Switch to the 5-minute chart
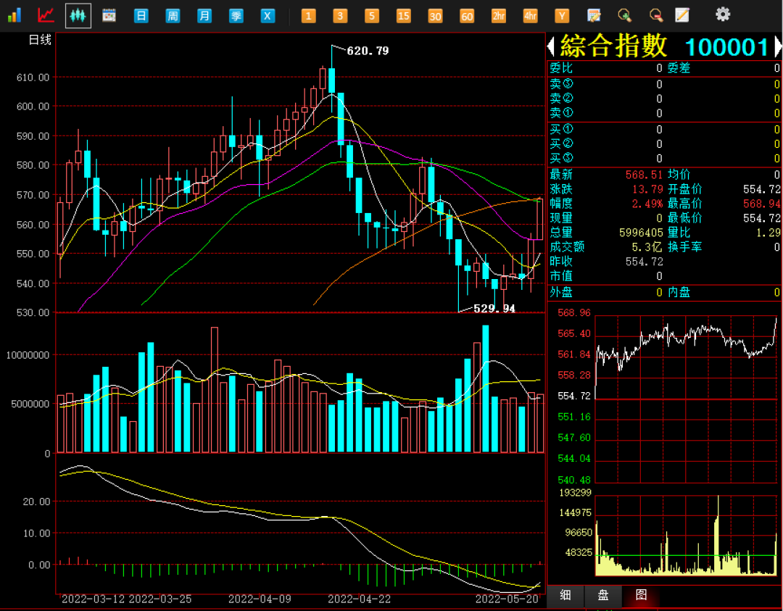 (x=371, y=16)
